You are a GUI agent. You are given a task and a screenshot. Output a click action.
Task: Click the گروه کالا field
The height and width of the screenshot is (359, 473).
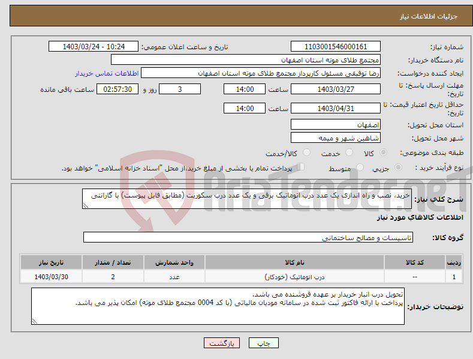[x=248, y=238]
